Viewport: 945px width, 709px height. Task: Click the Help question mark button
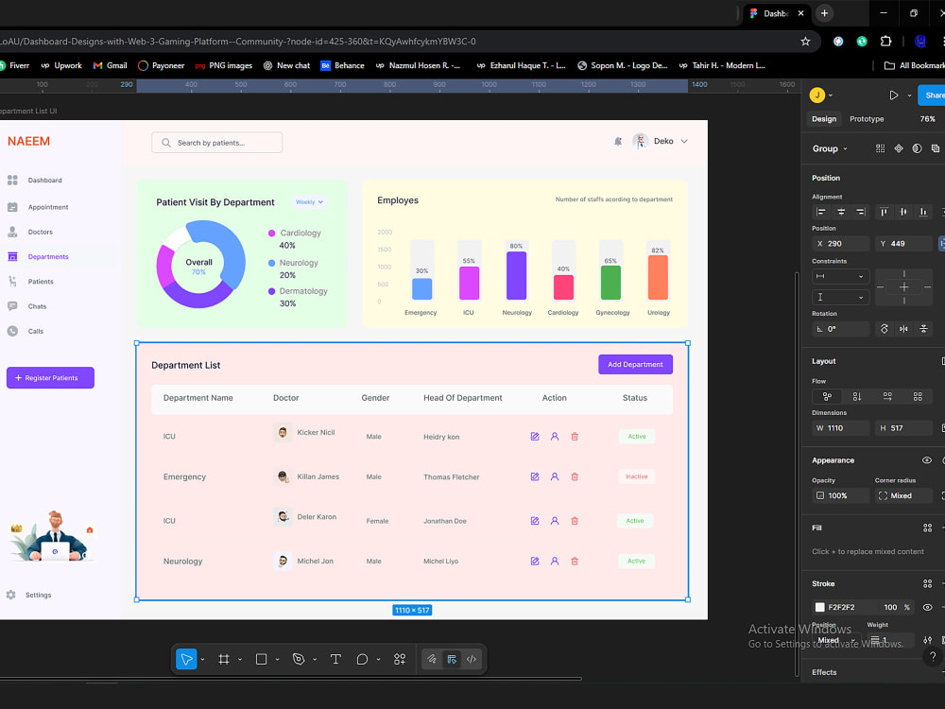pos(933,657)
